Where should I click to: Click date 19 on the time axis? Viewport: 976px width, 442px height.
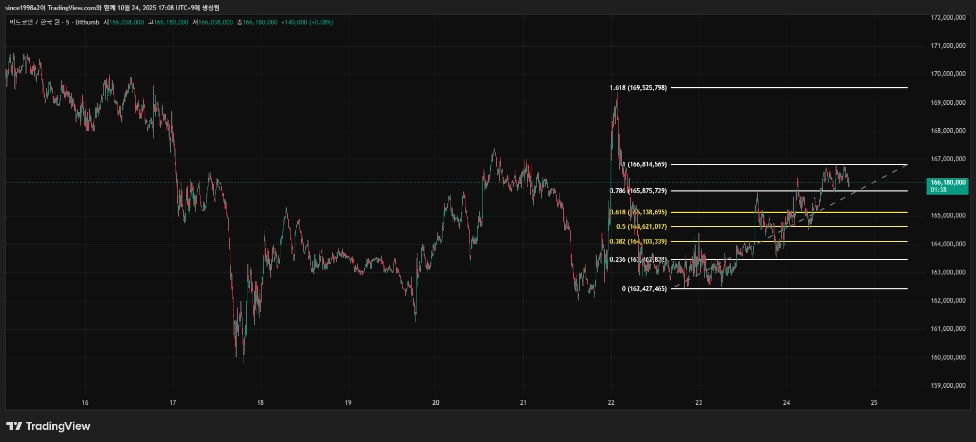pyautogui.click(x=348, y=403)
